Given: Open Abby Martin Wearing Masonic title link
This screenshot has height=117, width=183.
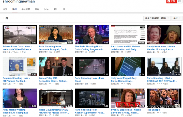Looking at the screenshot, I should 16,111.
